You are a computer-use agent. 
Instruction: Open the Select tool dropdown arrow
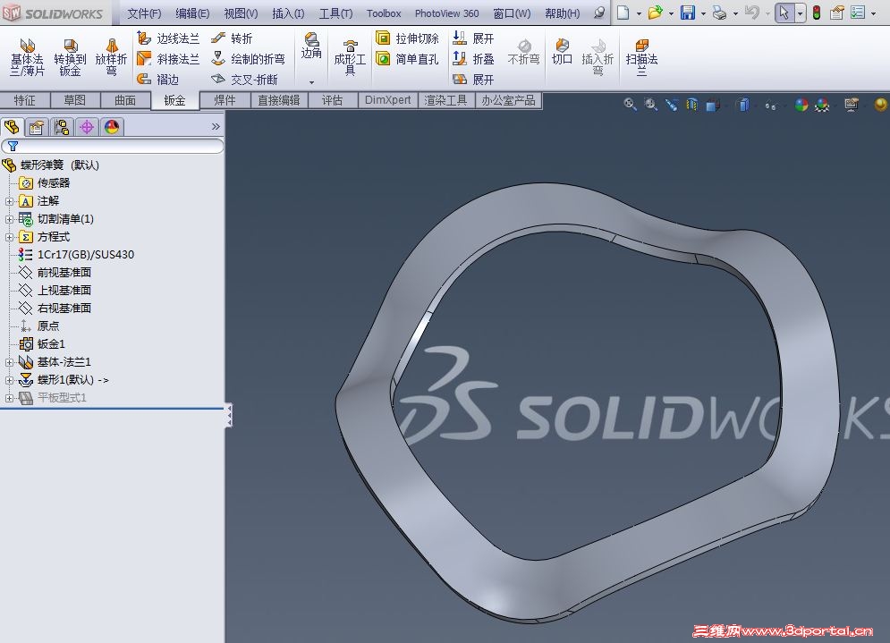801,13
